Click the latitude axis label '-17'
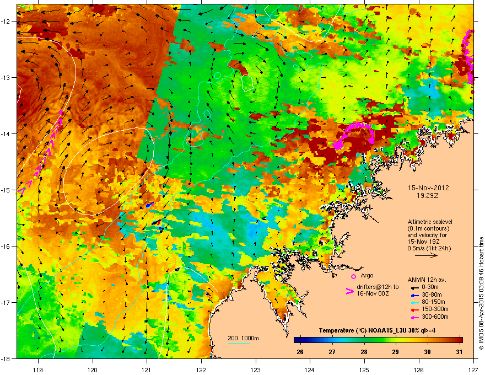This screenshot has height=375, width=485. [x=6, y=303]
